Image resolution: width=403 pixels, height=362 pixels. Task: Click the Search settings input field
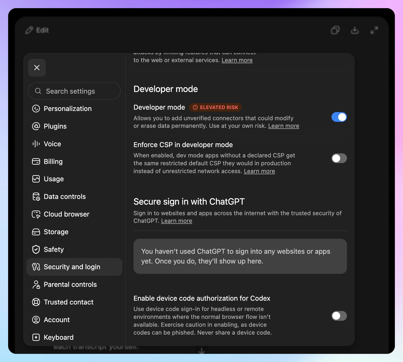coord(74,91)
